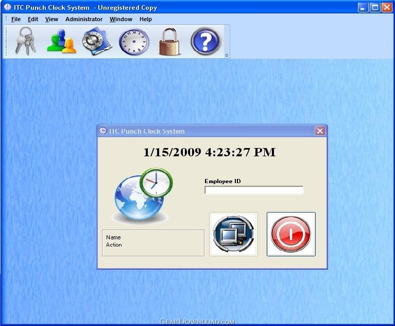Click the padlock toolbar icon
Viewport: 395px width, 326px height.
pyautogui.click(x=170, y=41)
